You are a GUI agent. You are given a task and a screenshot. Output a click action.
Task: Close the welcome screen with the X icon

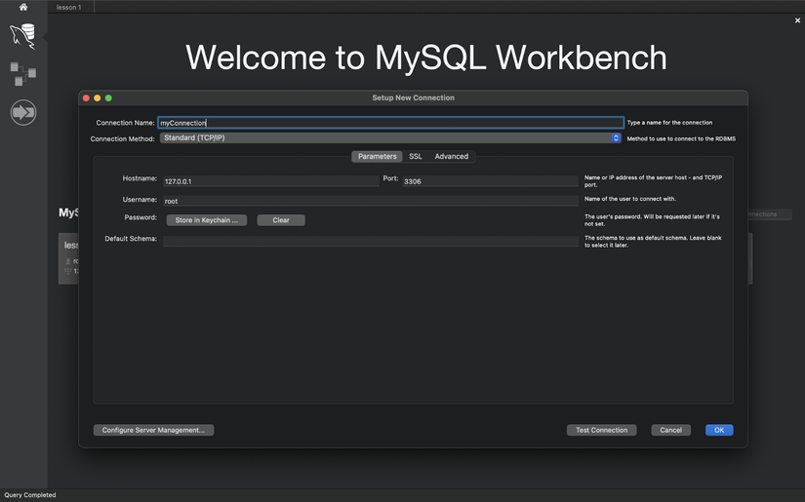pyautogui.click(x=797, y=20)
